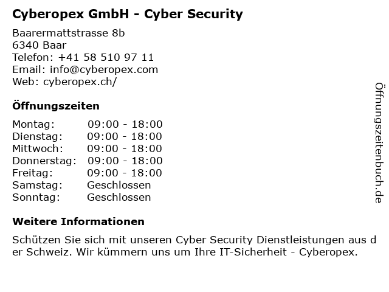
Task: Select the Baarermattstrasse 8b address line
Action: coord(69,33)
